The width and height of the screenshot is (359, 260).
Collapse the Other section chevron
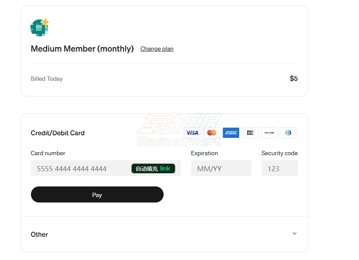[294, 233]
